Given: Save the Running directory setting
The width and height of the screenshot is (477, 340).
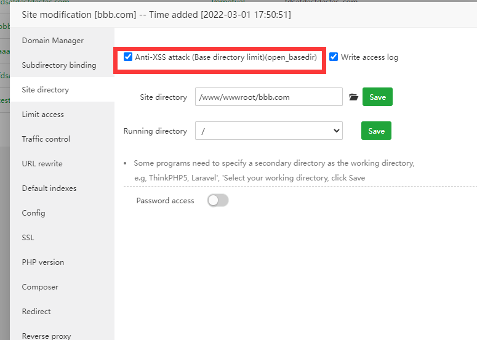Looking at the screenshot, I should (x=376, y=131).
